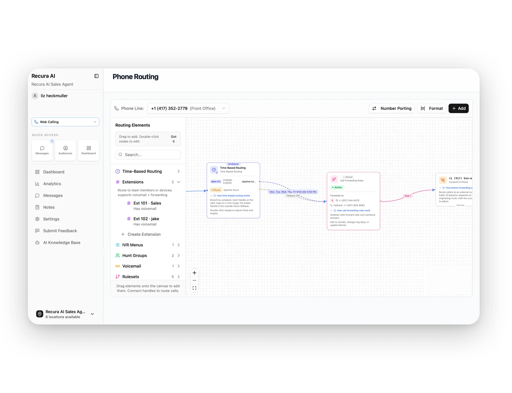Screen dimensions: 512x393
Task: Click the Fallback VM edge label
Action: click(293, 196)
